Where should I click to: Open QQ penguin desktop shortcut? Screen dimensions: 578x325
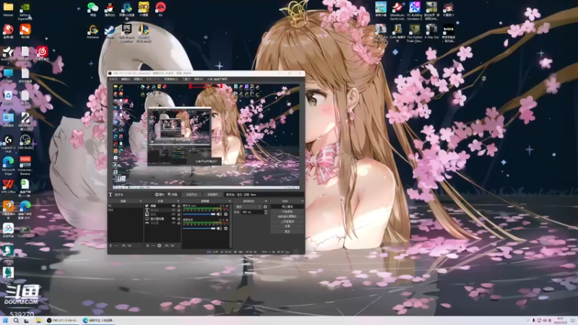point(110,9)
